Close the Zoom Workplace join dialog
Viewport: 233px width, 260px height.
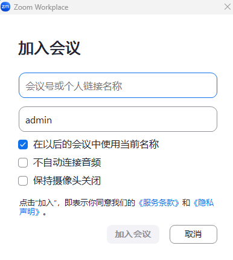tap(228, 7)
